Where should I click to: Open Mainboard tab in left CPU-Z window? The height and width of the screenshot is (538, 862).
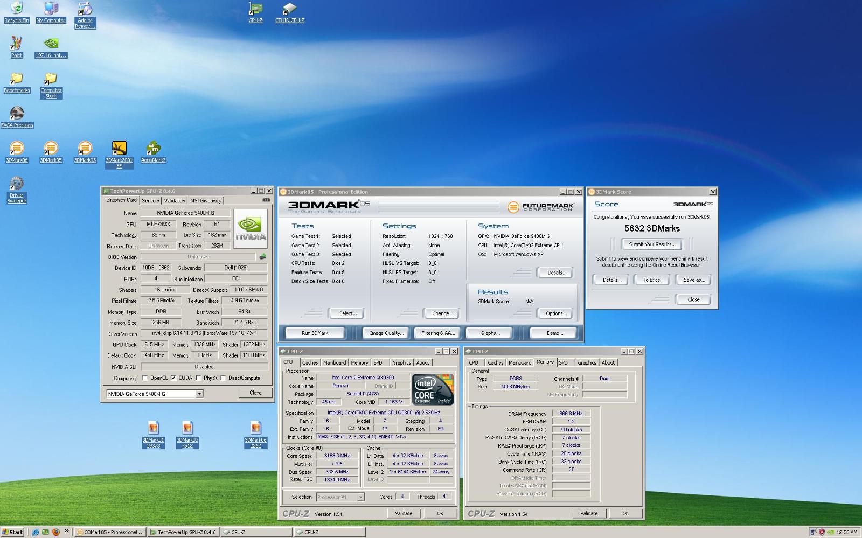pos(335,362)
